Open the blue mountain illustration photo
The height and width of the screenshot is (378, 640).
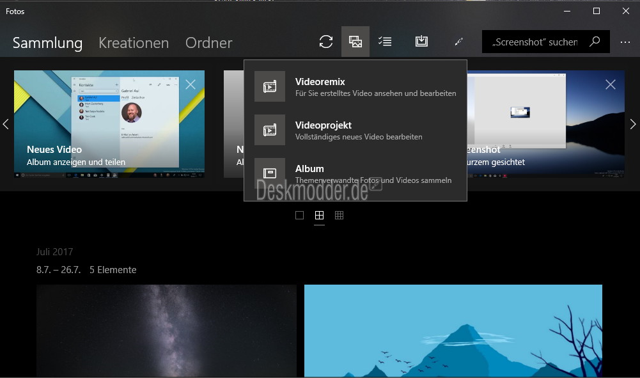(x=453, y=331)
